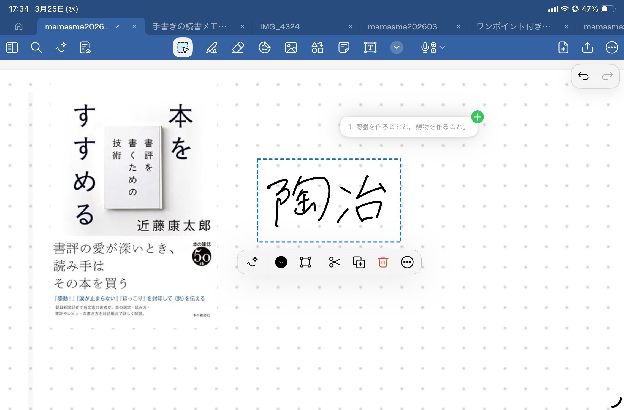This screenshot has height=410, width=624.
Task: Delete selection using red trash icon
Action: (383, 262)
